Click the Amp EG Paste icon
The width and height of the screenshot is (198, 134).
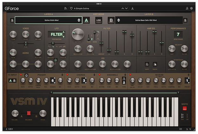[x=155, y=64]
